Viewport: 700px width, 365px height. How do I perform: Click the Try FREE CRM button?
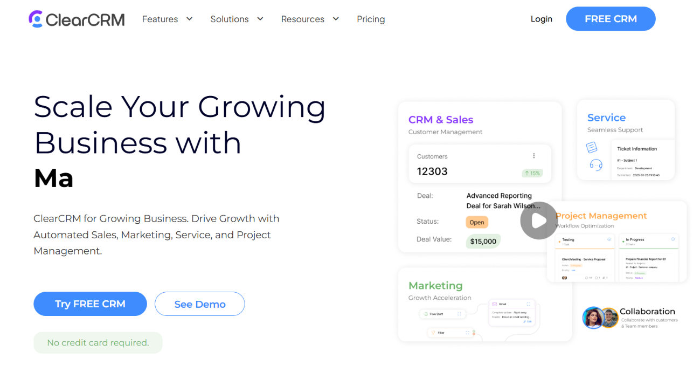click(x=90, y=304)
